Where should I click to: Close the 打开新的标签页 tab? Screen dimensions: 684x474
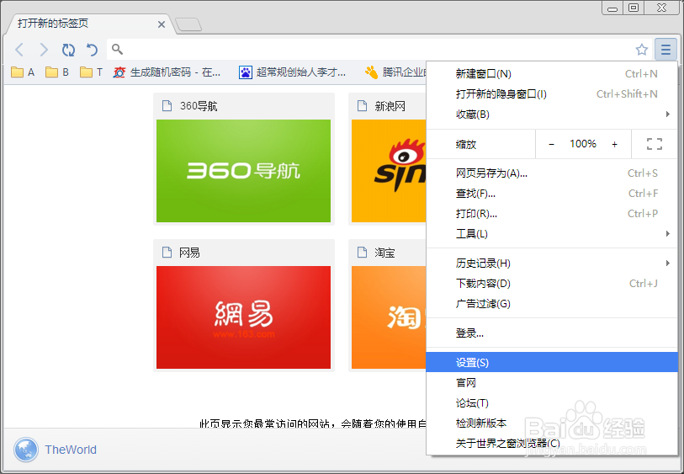click(x=162, y=24)
